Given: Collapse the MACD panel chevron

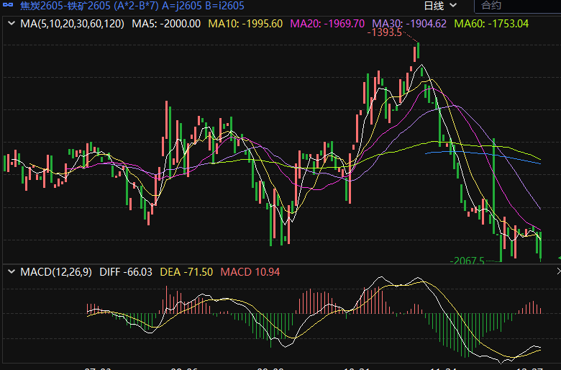Looking at the screenshot, I should 11,272.
